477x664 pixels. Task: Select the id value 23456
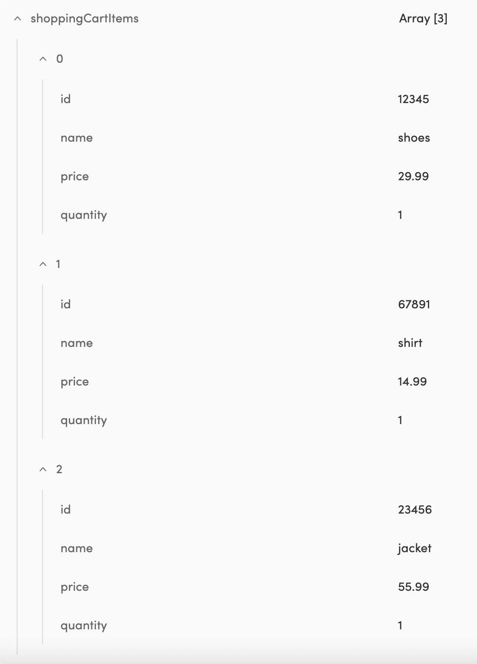point(415,509)
